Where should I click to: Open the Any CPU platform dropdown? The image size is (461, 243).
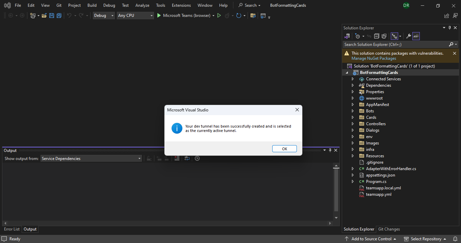coord(135,16)
